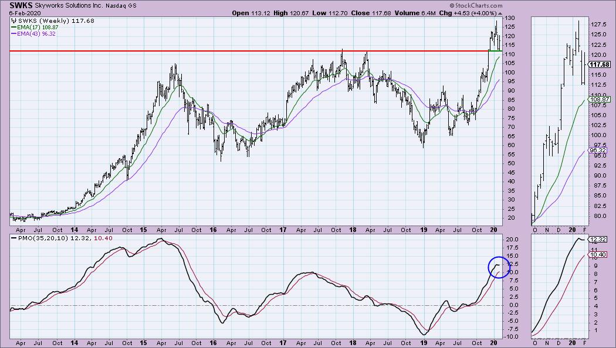
Task: Select year 16 under the price panel
Action: pyautogui.click(x=213, y=230)
